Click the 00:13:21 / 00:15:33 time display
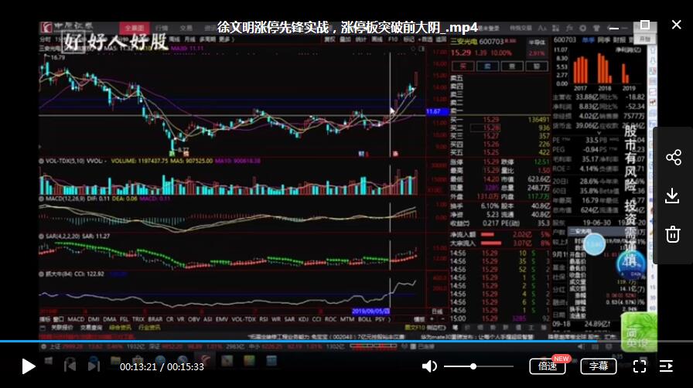Image resolution: width=693 pixels, height=388 pixels. click(x=162, y=367)
